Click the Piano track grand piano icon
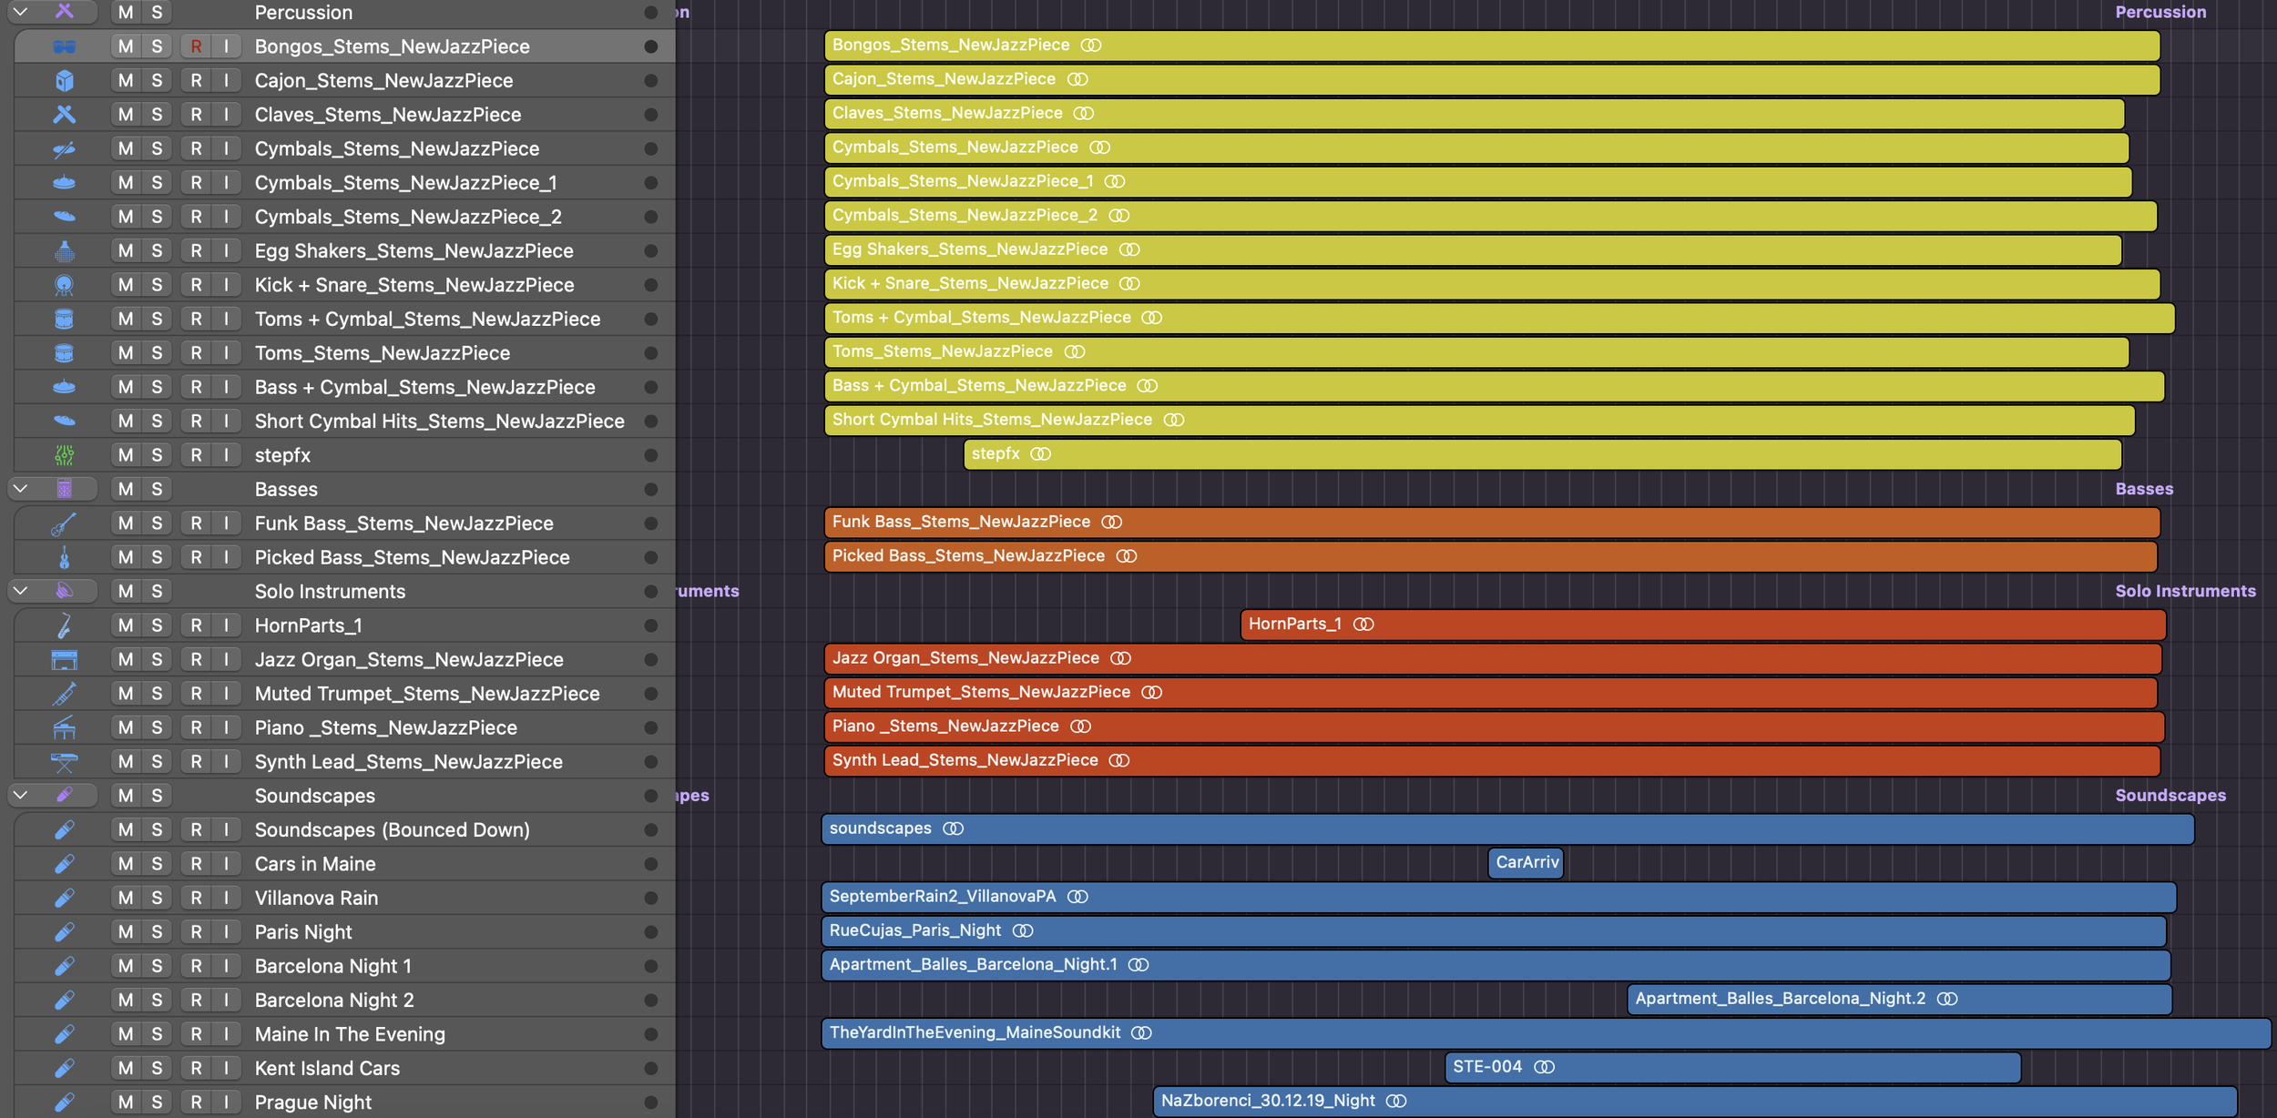This screenshot has height=1118, width=2277. [x=64, y=727]
